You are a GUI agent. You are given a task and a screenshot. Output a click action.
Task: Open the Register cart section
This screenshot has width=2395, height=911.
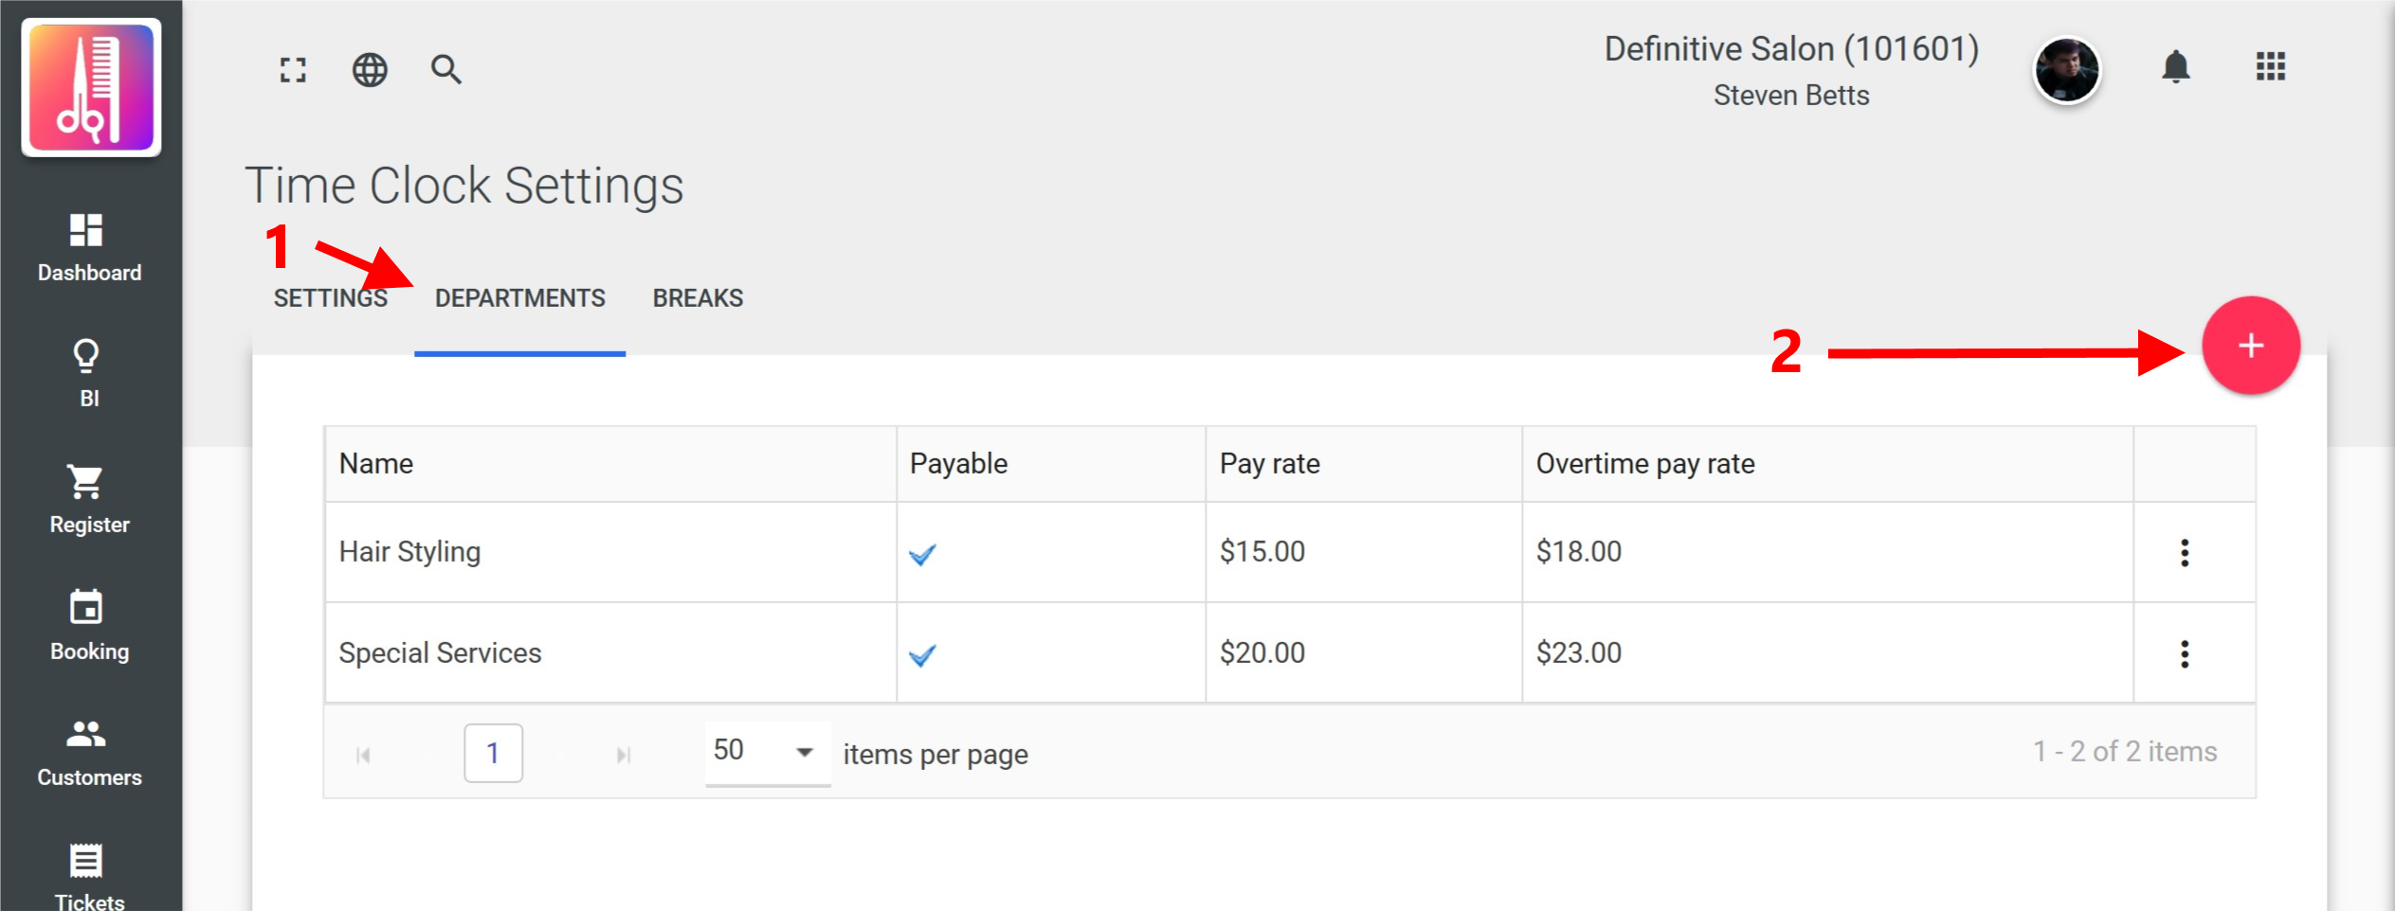click(x=89, y=499)
